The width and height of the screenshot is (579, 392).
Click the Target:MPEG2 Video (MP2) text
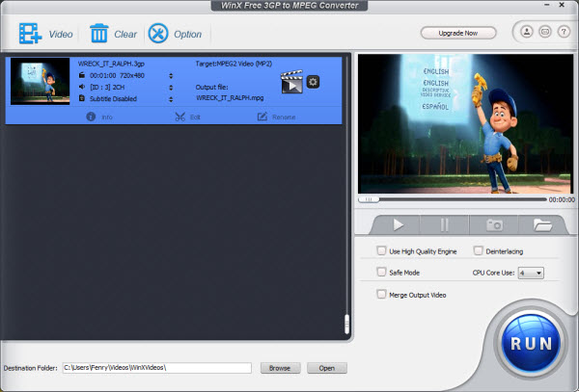coord(234,64)
